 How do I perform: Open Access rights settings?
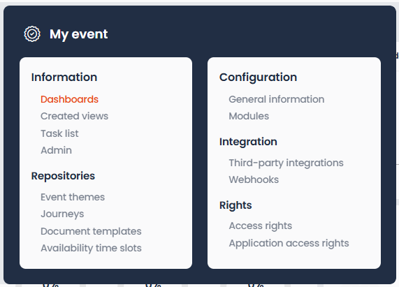click(261, 226)
